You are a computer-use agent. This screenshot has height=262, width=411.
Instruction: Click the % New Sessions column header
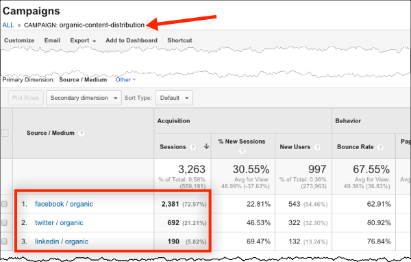coord(242,142)
